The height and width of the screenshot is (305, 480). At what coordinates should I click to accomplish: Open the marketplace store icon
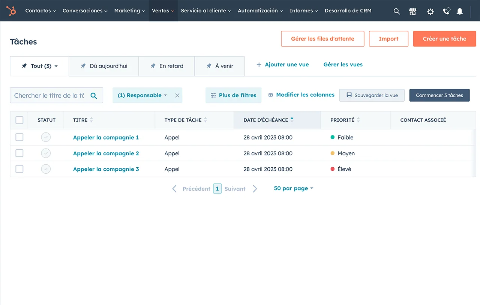pos(413,11)
